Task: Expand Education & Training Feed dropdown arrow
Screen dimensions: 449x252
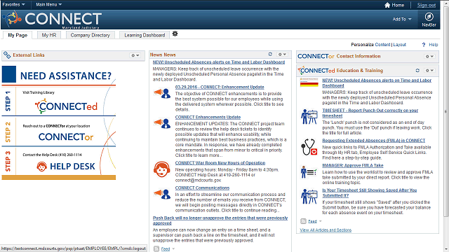Action: point(320,221)
